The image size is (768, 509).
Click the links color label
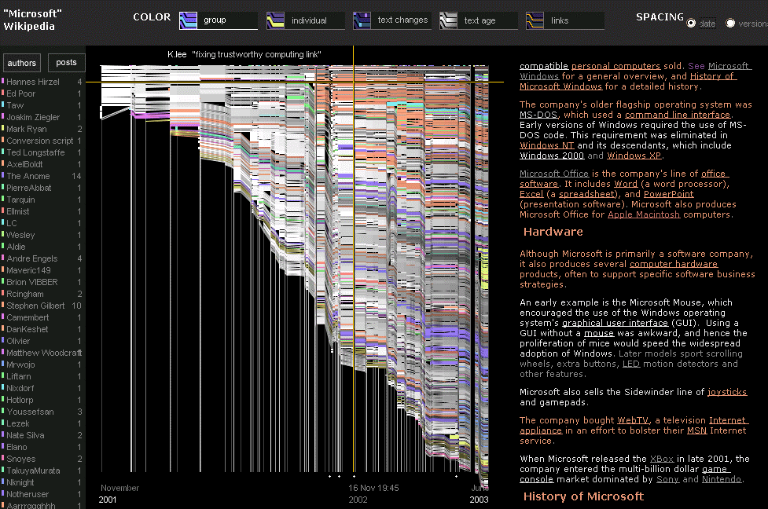coord(560,20)
